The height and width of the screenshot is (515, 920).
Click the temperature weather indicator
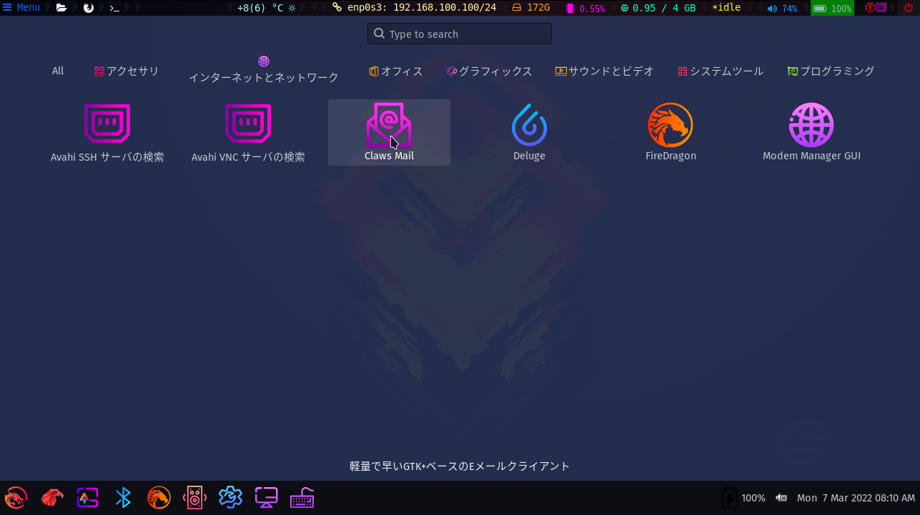point(266,8)
